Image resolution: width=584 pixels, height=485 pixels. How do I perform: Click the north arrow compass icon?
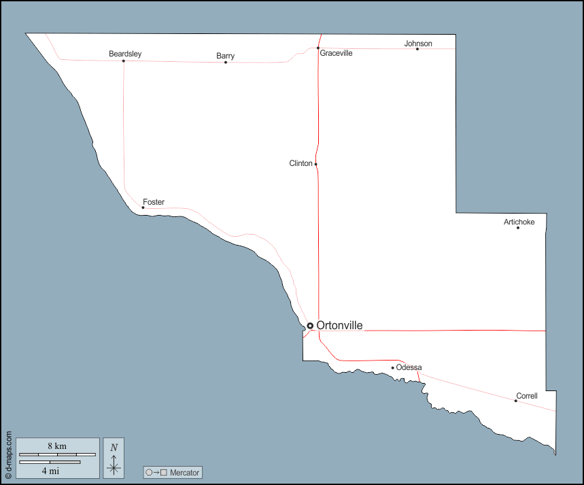click(114, 458)
